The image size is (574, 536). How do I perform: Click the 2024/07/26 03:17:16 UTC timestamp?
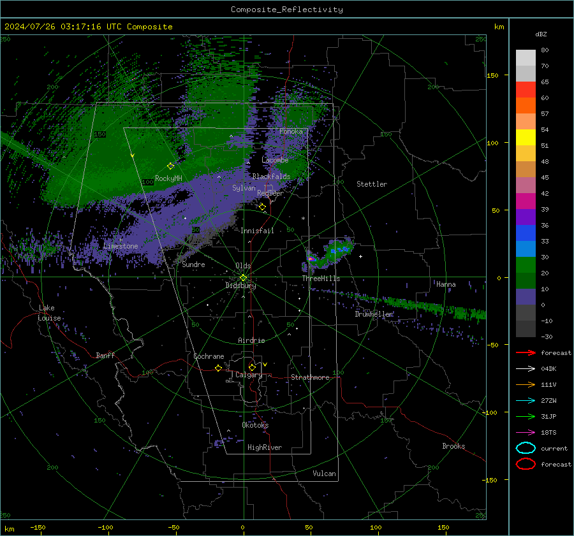point(89,27)
